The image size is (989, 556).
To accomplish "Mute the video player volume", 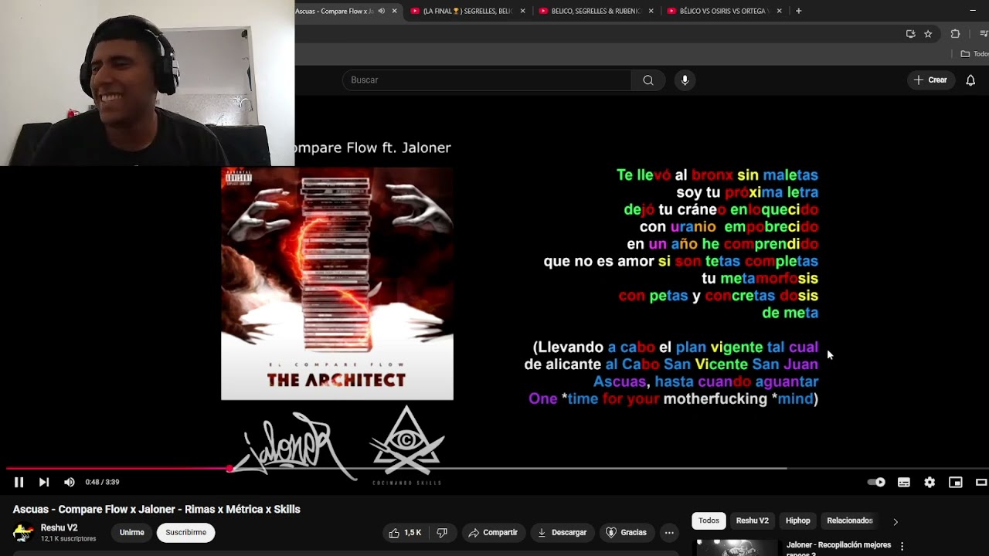I will tap(69, 482).
